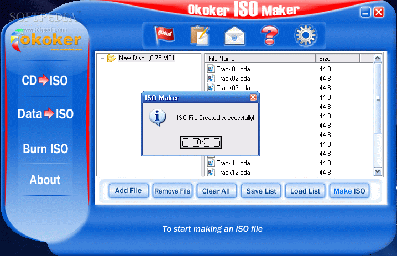
Task: Sort by the Size column header
Action: (x=337, y=59)
